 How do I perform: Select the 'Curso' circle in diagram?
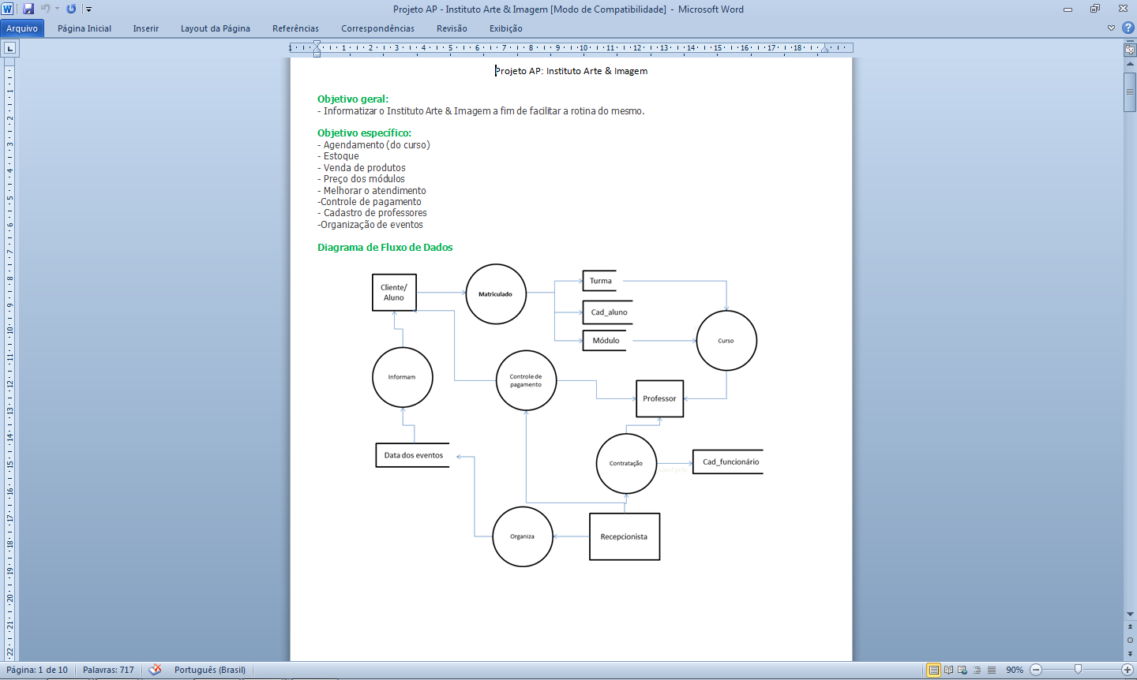[x=726, y=341]
